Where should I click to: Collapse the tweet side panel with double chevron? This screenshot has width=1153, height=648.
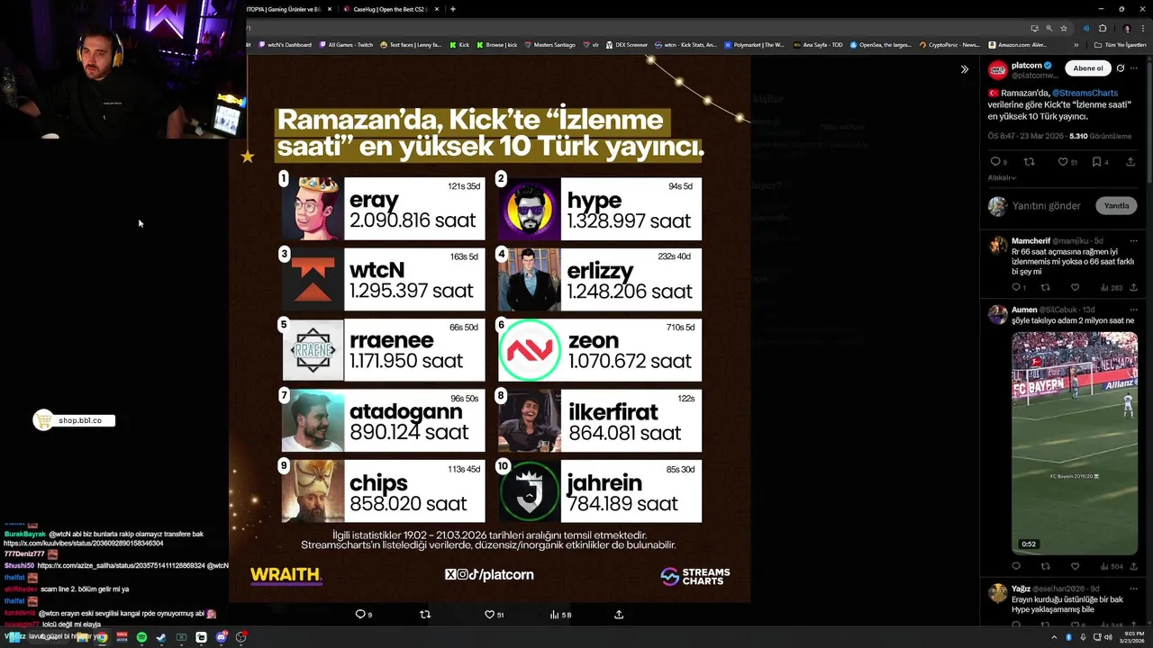(964, 69)
